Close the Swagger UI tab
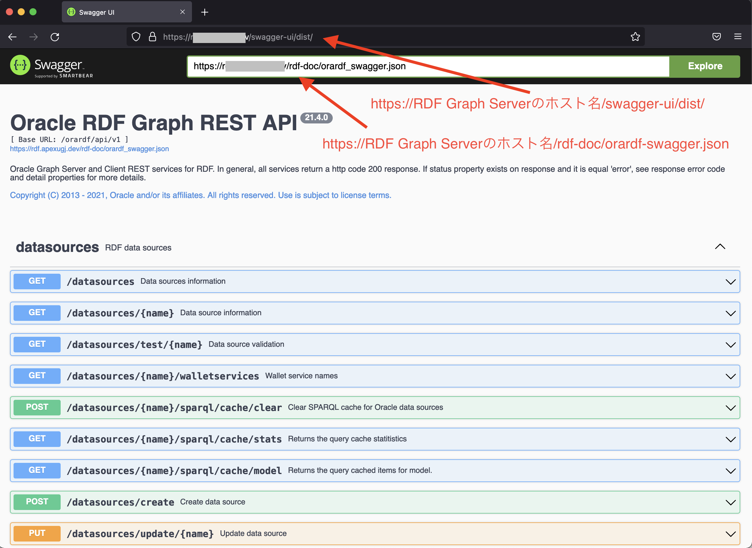The width and height of the screenshot is (752, 548). tap(182, 12)
